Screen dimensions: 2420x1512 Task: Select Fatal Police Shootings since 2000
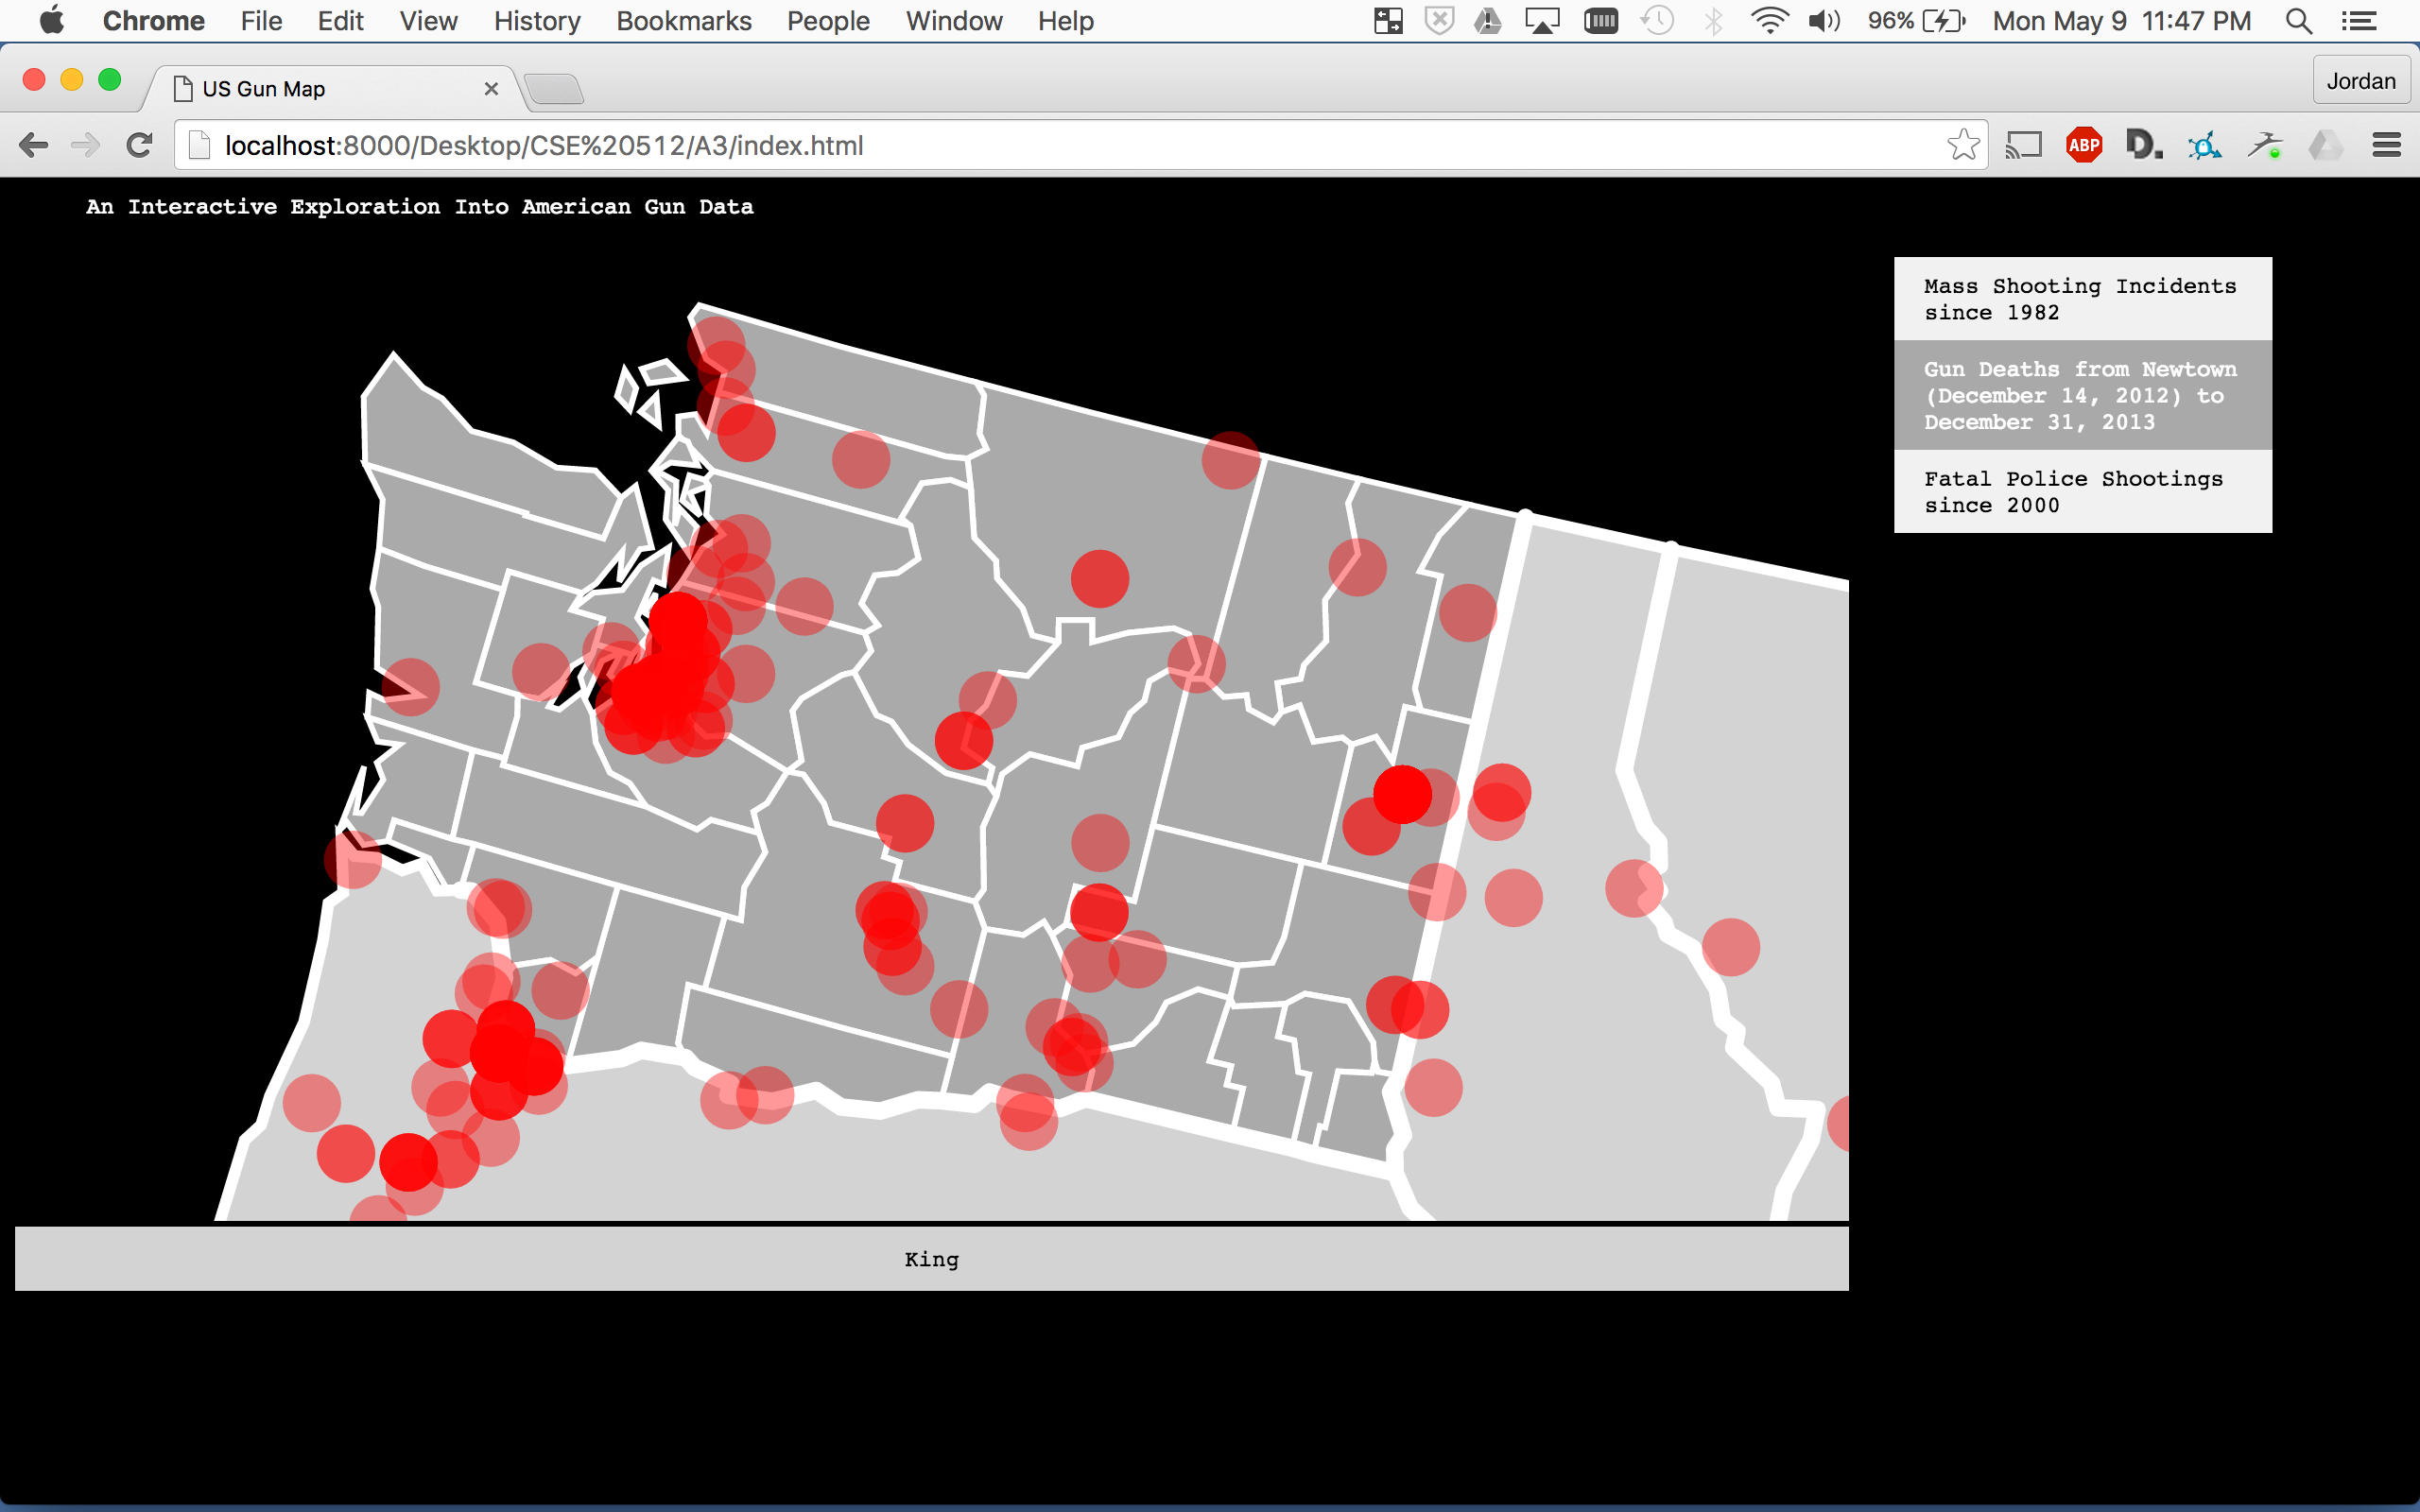pyautogui.click(x=2082, y=491)
